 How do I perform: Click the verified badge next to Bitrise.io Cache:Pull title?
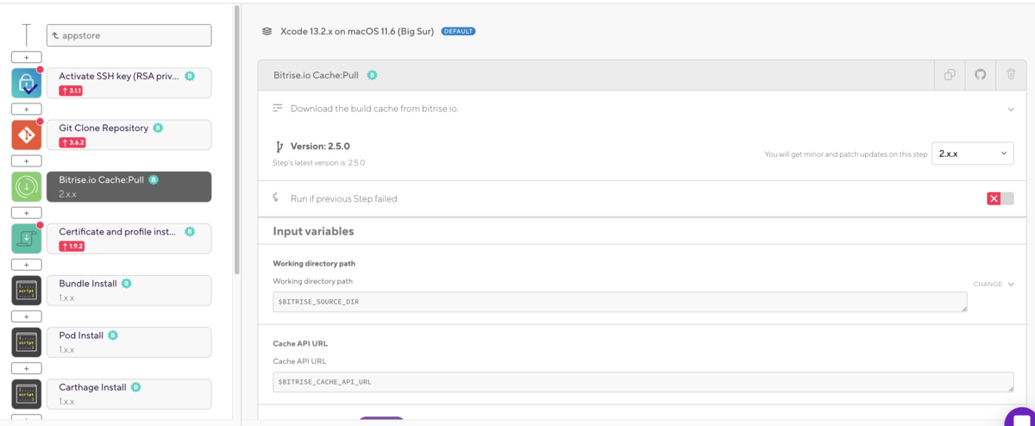[372, 75]
